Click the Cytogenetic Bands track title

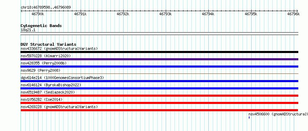[41, 26]
